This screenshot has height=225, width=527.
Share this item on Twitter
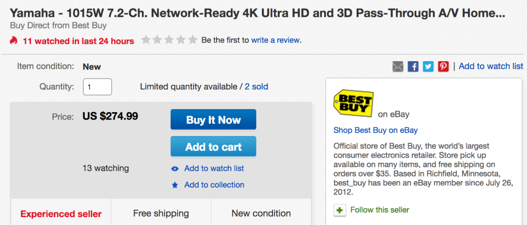[428, 66]
